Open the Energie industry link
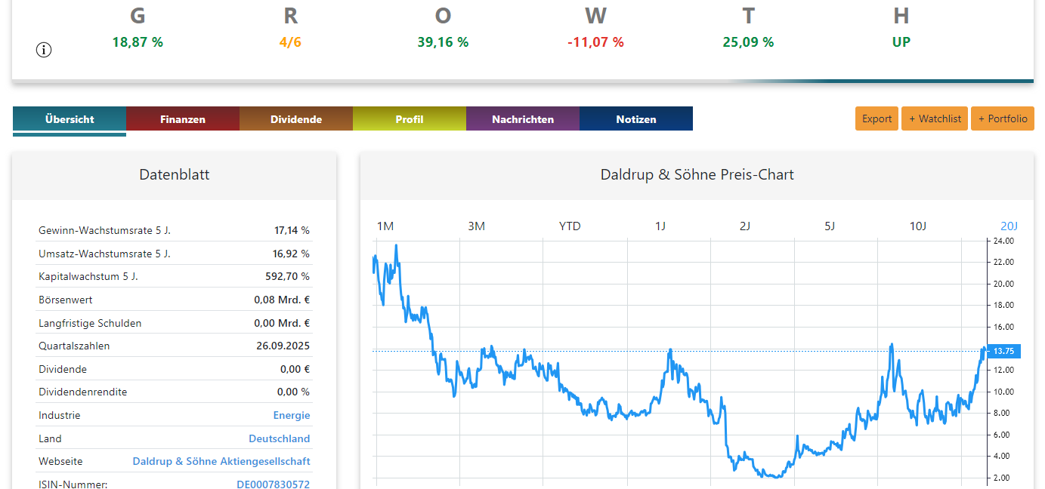 pos(292,416)
